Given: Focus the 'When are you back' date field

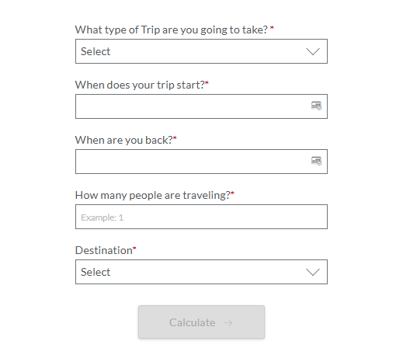Looking at the screenshot, I should point(201,162).
